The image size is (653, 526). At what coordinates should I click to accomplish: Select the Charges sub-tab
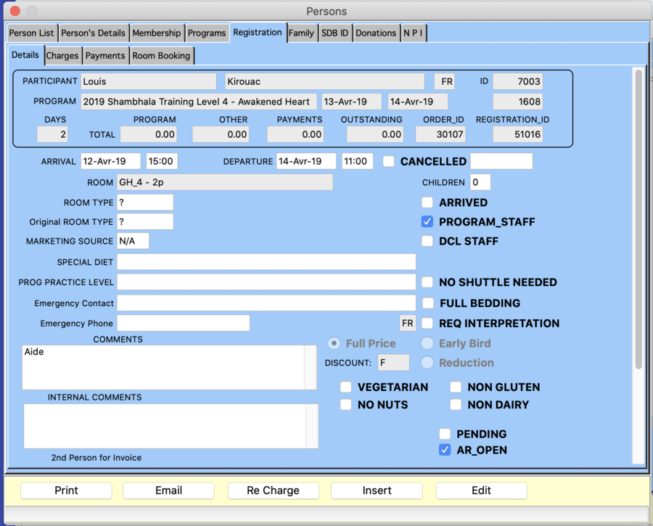coord(62,55)
